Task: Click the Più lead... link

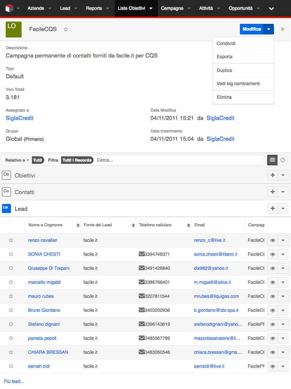Action: click(x=14, y=381)
